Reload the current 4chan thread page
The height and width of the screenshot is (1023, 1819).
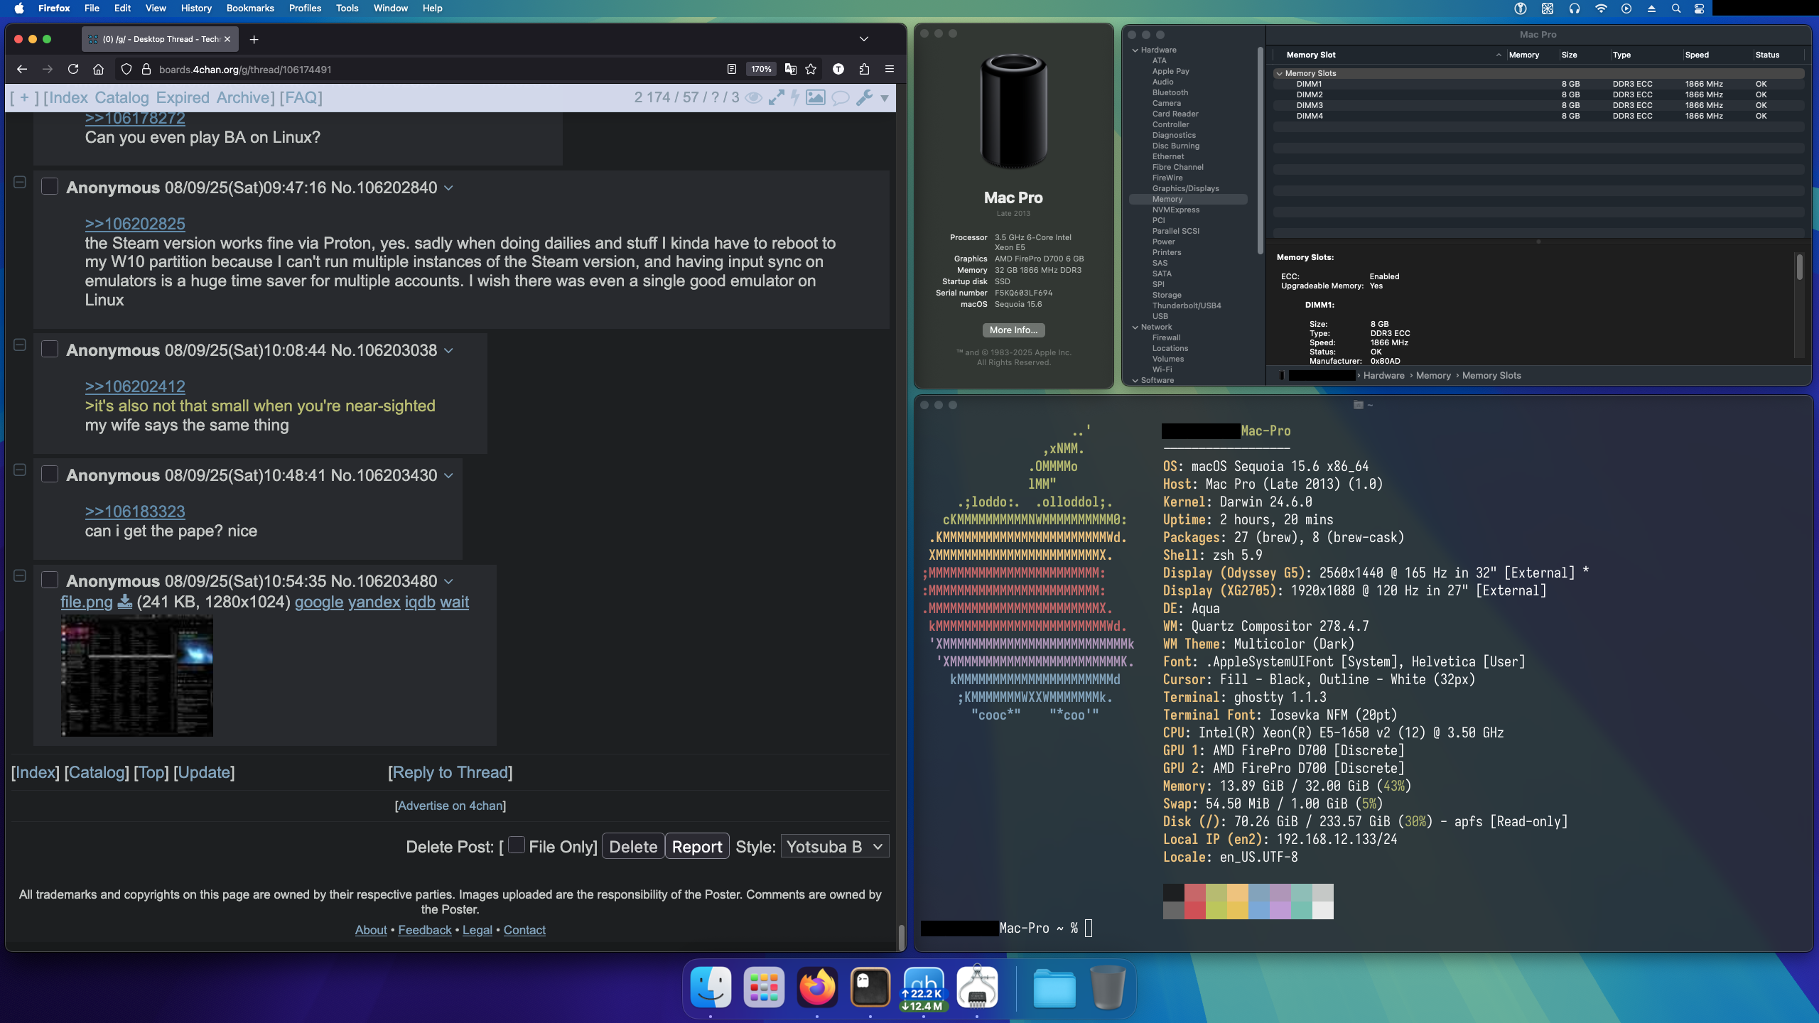coord(73,69)
